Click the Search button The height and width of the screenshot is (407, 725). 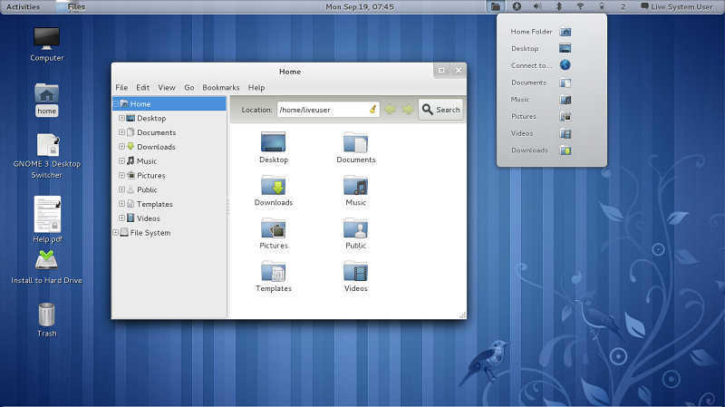click(x=440, y=110)
